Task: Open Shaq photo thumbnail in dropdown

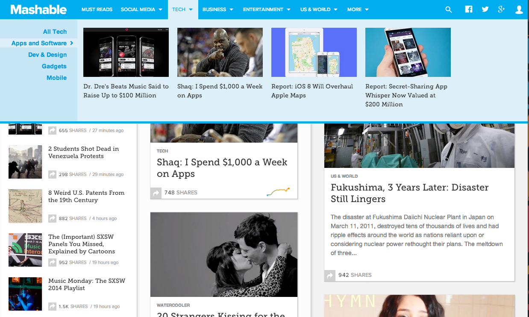Action: click(x=220, y=52)
